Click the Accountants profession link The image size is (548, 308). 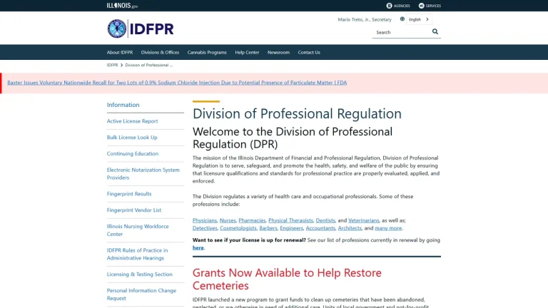tap(320, 228)
